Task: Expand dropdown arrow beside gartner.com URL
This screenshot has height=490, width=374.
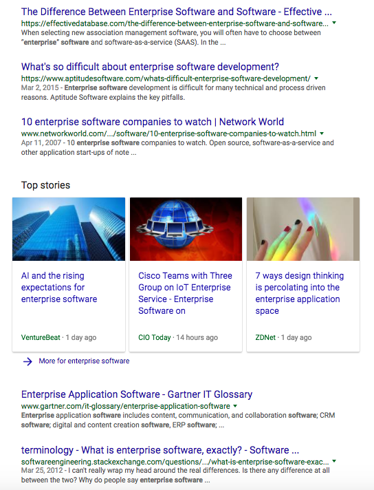Action: (x=235, y=406)
